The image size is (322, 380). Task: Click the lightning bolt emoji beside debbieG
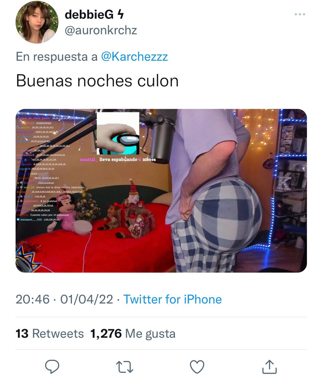(120, 14)
